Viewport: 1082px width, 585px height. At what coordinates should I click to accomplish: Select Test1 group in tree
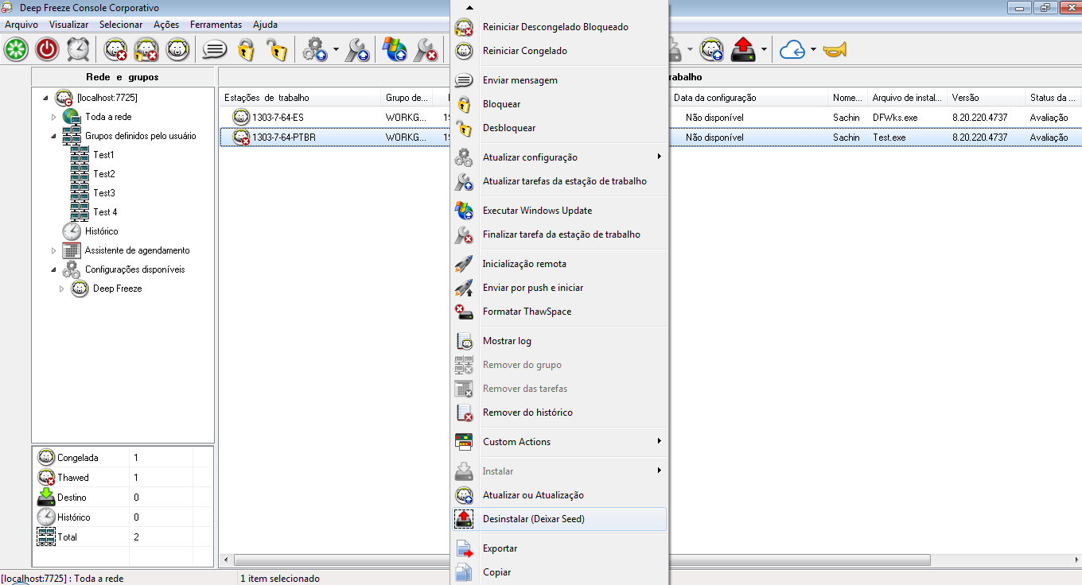click(103, 155)
